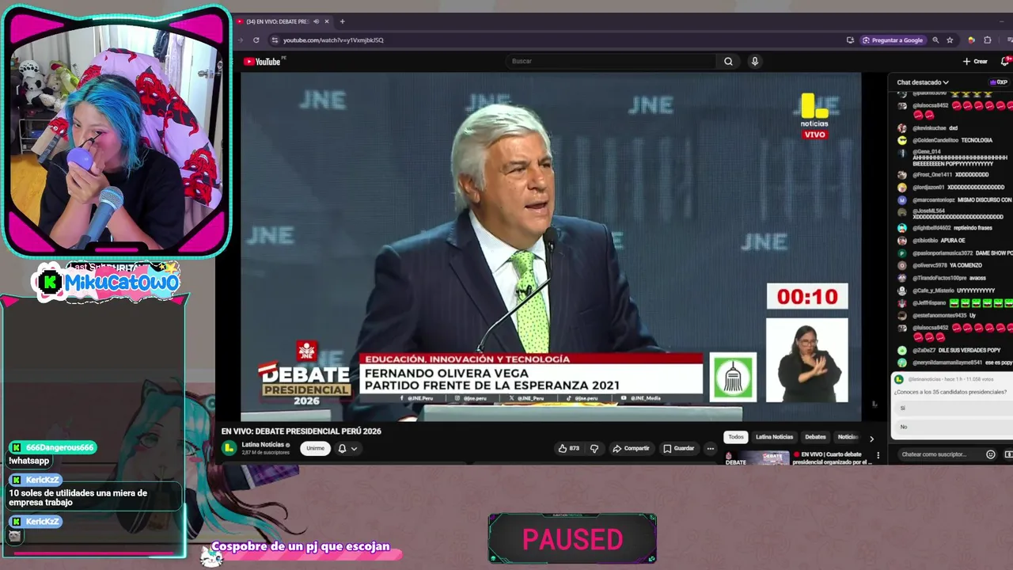Open the browser extensions puzzle icon
Image resolution: width=1013 pixels, height=570 pixels.
[988, 40]
